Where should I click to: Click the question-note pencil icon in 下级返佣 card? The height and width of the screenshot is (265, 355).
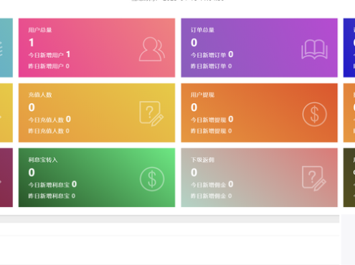(314, 178)
